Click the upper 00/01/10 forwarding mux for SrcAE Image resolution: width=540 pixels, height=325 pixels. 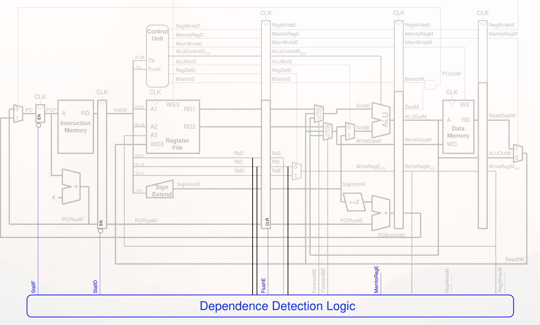319,113
